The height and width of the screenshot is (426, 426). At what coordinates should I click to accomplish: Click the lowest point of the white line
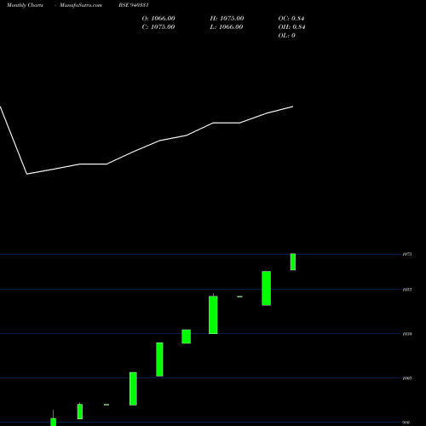pos(27,174)
